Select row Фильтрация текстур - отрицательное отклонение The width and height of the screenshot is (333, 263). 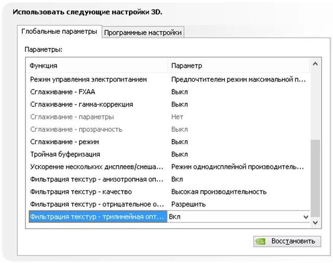pos(169,204)
